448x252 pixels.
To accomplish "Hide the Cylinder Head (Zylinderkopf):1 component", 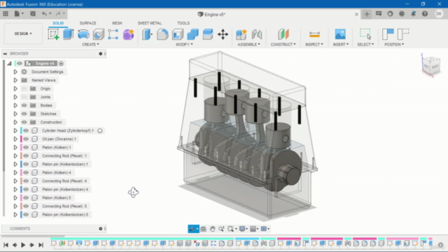I will click(26, 131).
